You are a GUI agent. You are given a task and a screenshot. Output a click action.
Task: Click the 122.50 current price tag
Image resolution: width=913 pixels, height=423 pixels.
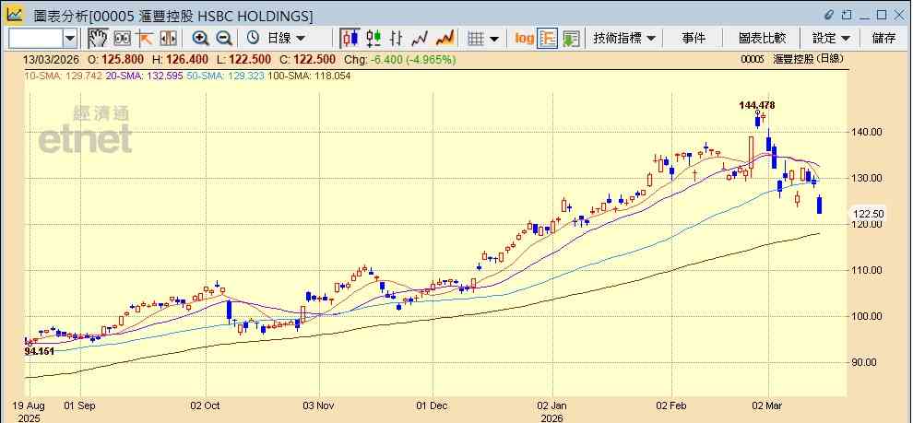868,214
